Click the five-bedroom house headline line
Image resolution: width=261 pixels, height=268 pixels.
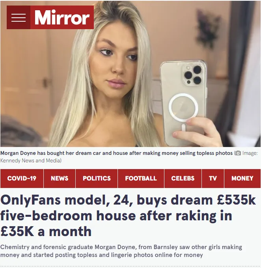click(x=116, y=216)
